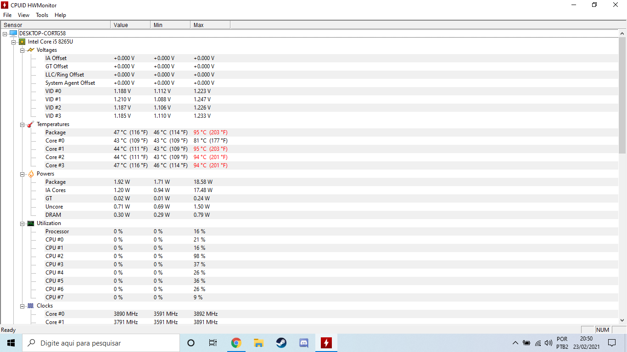
Task: Click the Value column header
Action: point(130,25)
